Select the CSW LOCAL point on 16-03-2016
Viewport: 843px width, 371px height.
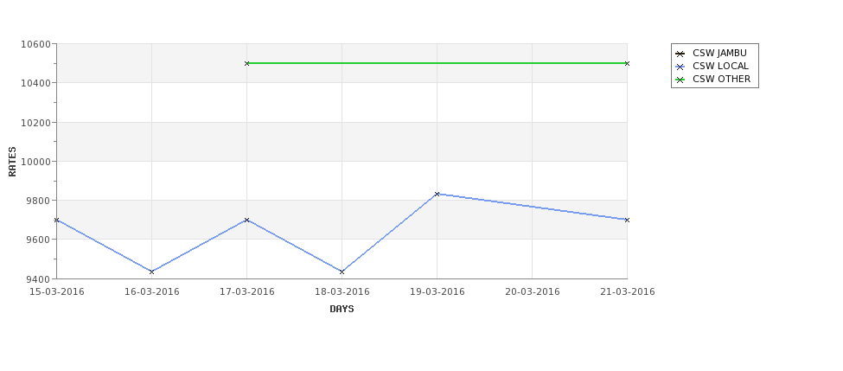pos(151,272)
